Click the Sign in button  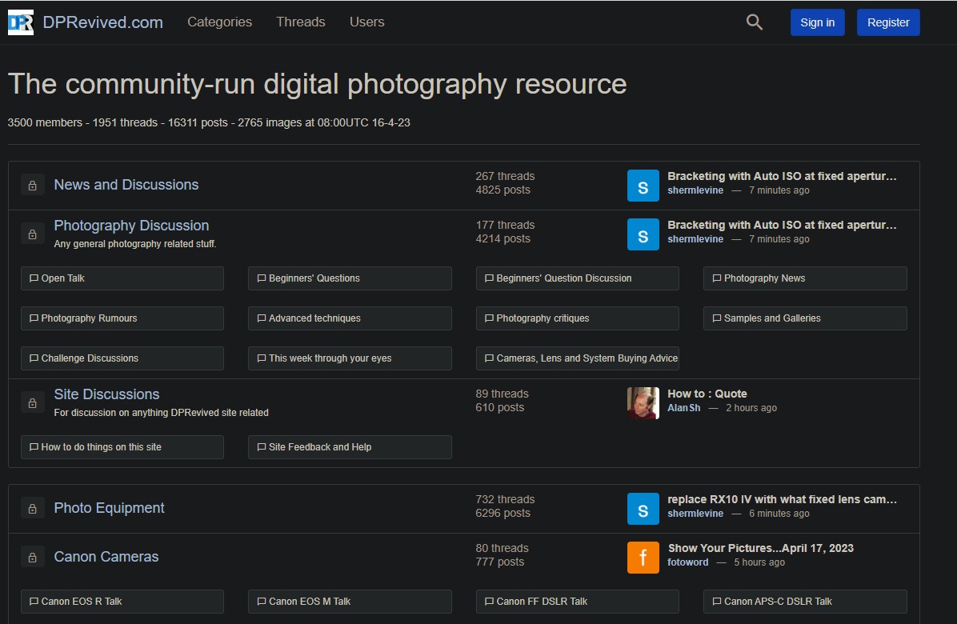click(x=817, y=22)
